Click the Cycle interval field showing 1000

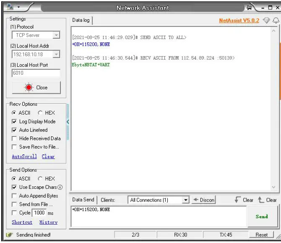point(39,213)
